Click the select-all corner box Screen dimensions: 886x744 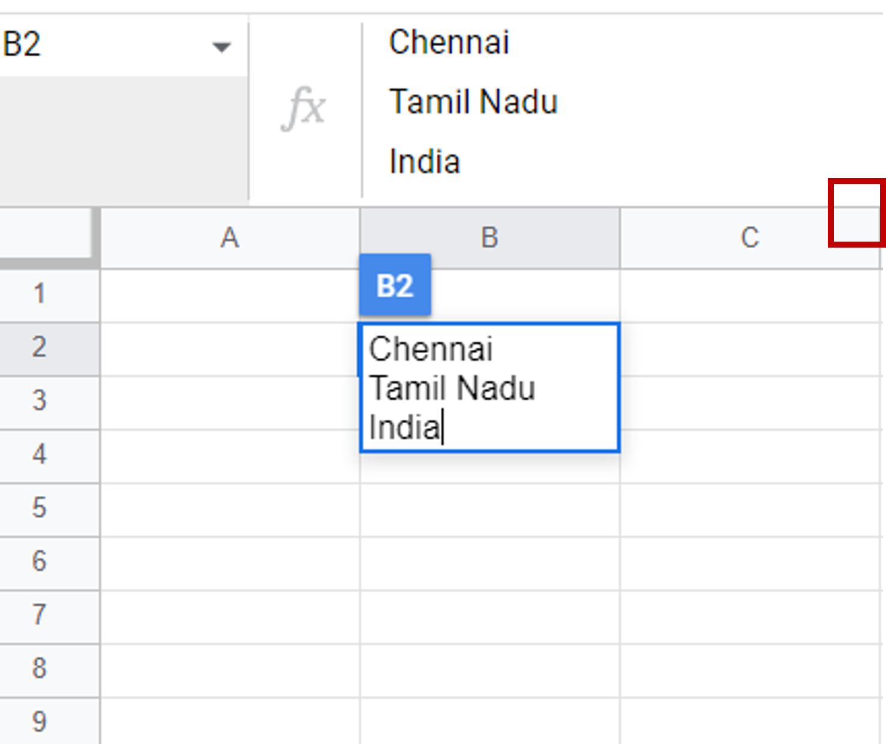point(47,235)
